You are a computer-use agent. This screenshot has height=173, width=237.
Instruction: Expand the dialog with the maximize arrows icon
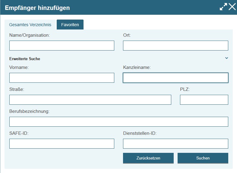(223, 7)
